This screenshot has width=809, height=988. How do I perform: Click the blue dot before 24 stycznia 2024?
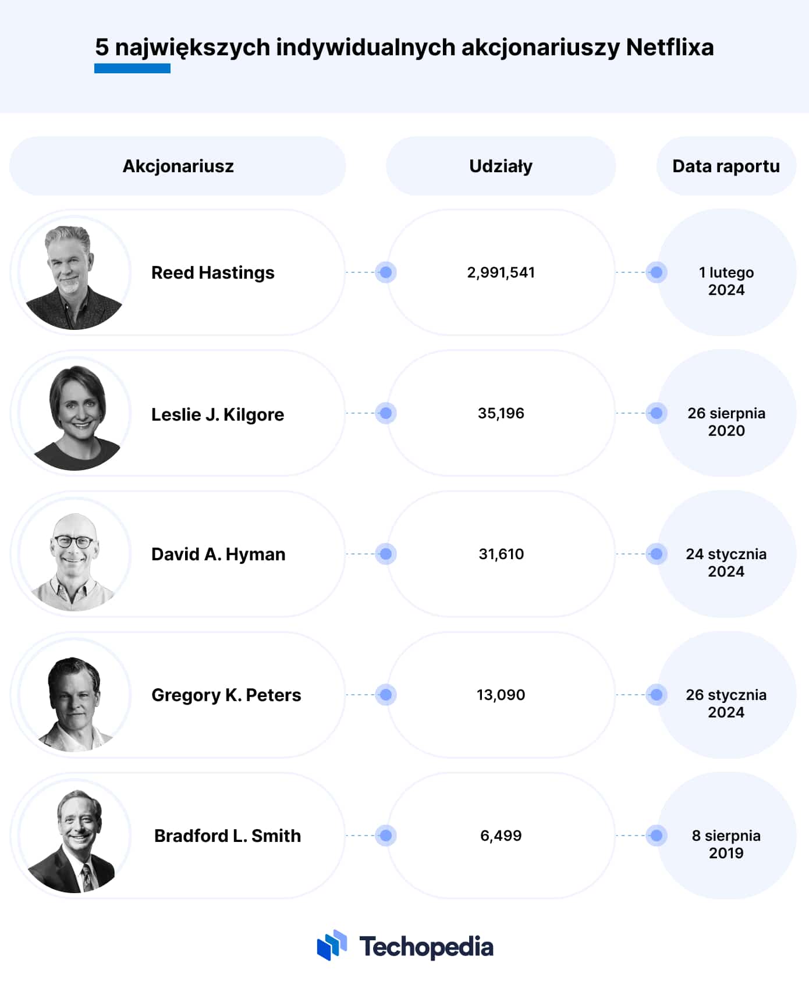click(x=656, y=554)
